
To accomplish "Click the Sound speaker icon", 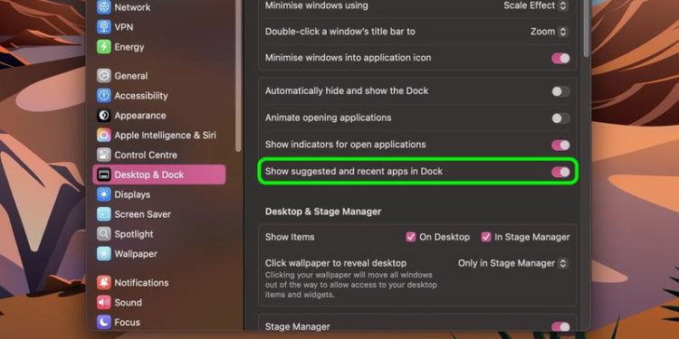I will point(104,302).
